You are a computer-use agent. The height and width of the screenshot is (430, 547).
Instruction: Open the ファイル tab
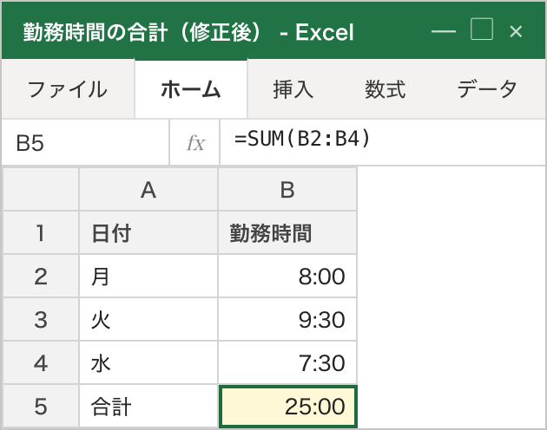click(68, 89)
